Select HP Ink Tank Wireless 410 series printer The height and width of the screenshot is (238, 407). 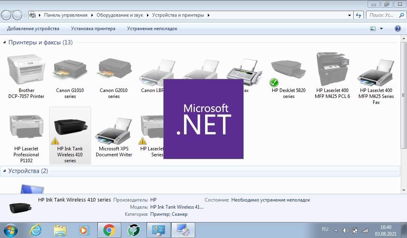click(x=70, y=136)
